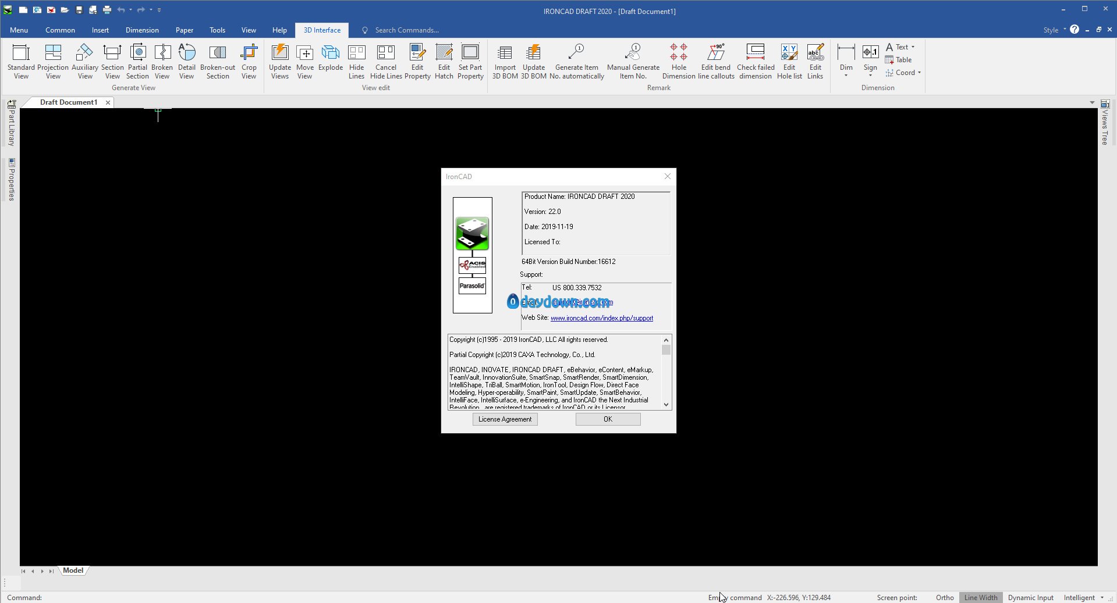Screen dimensions: 1117x603
Task: Select the Broken View tool
Action: click(162, 61)
